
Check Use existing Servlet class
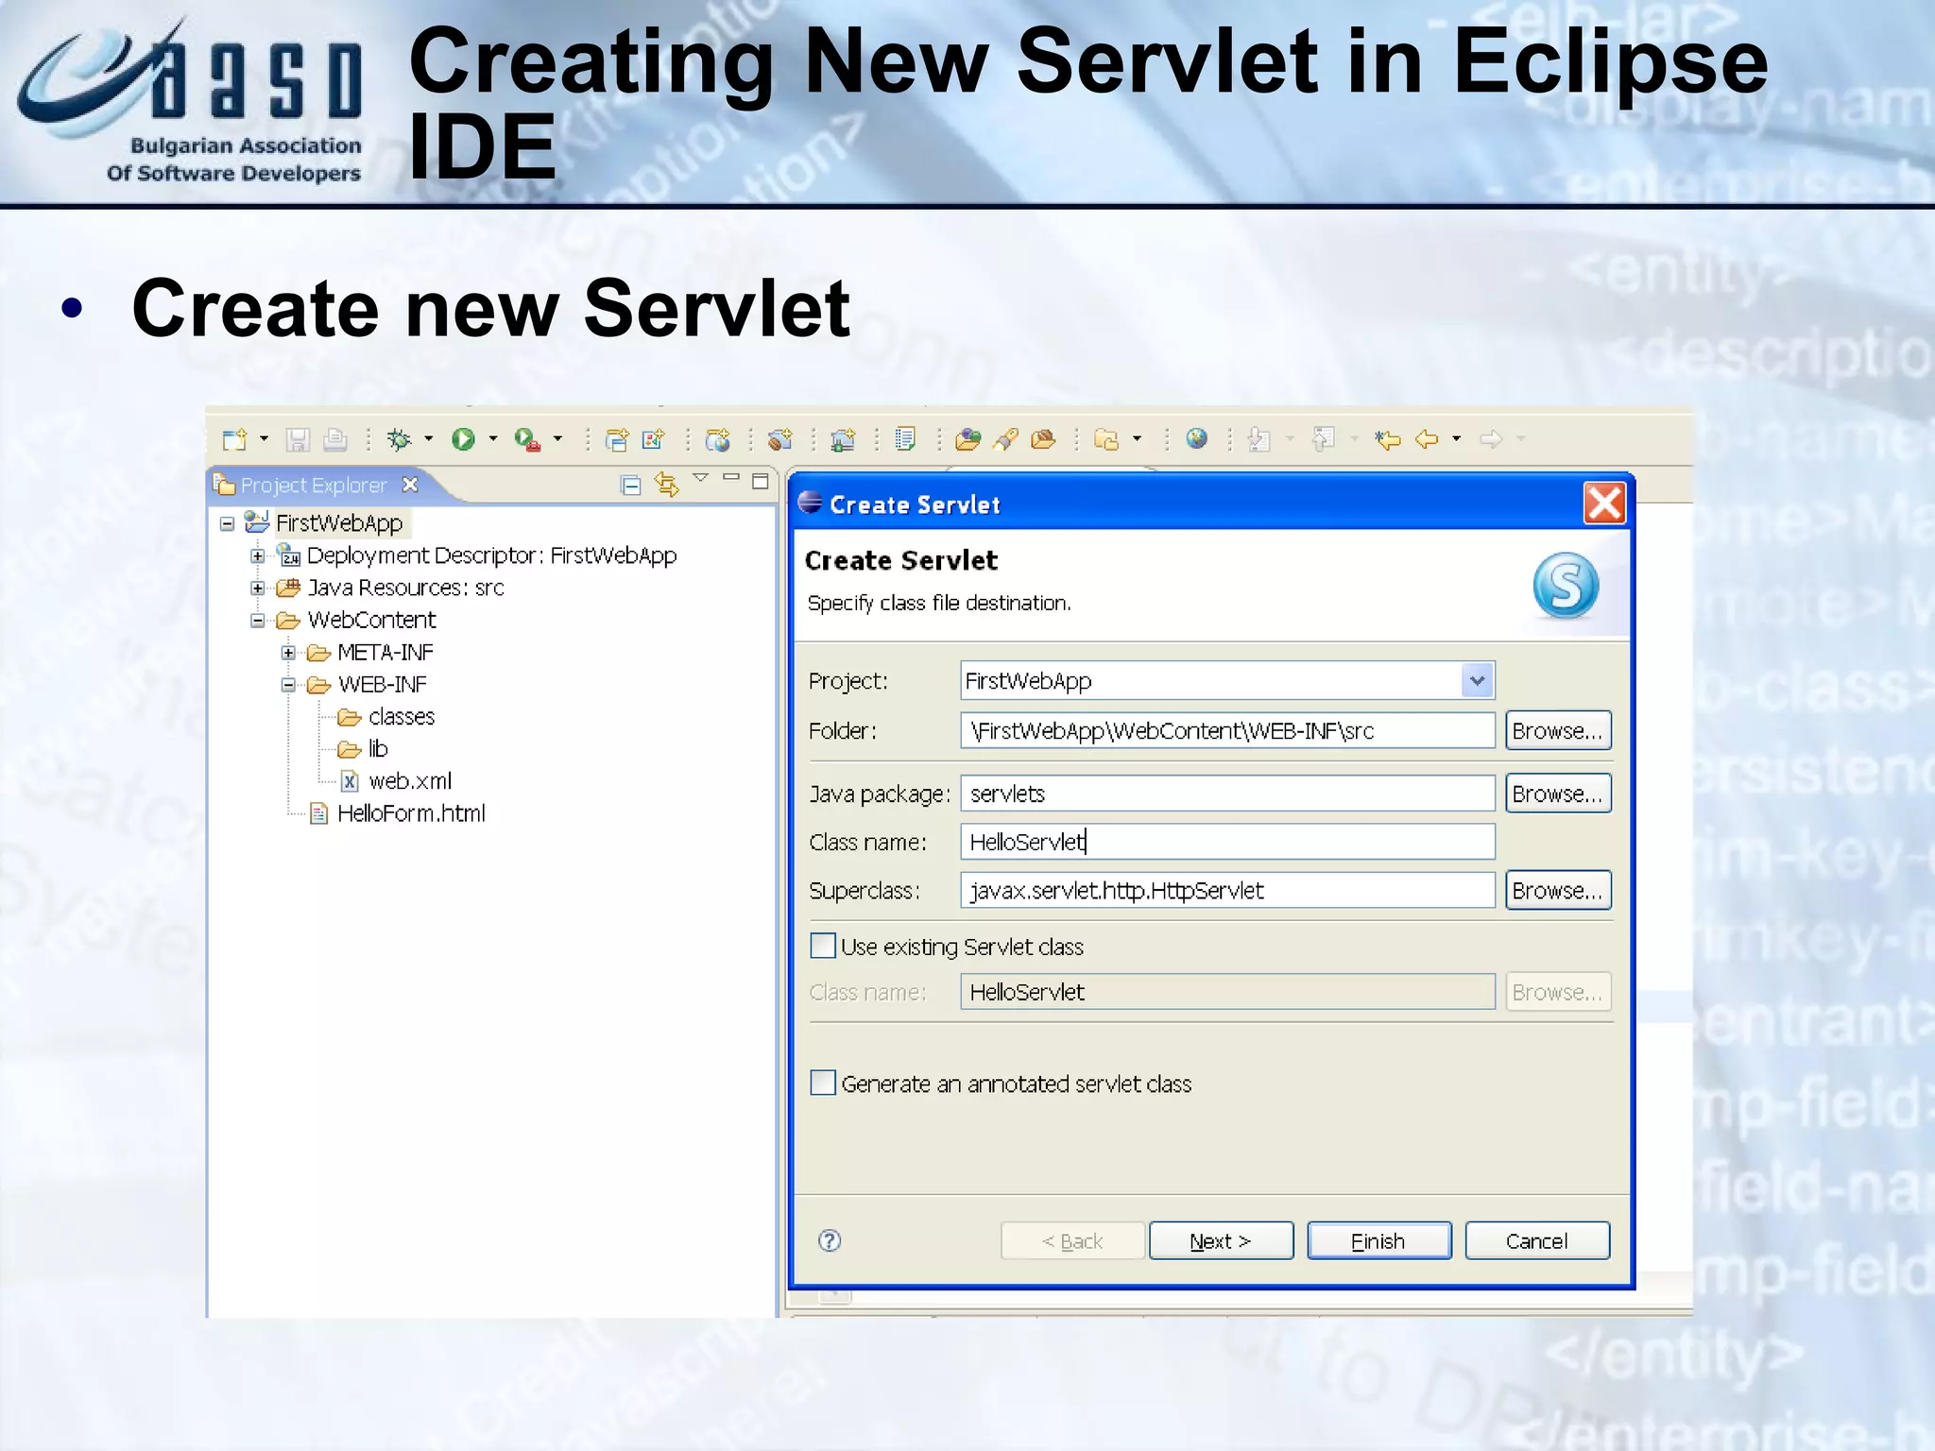pos(823,946)
